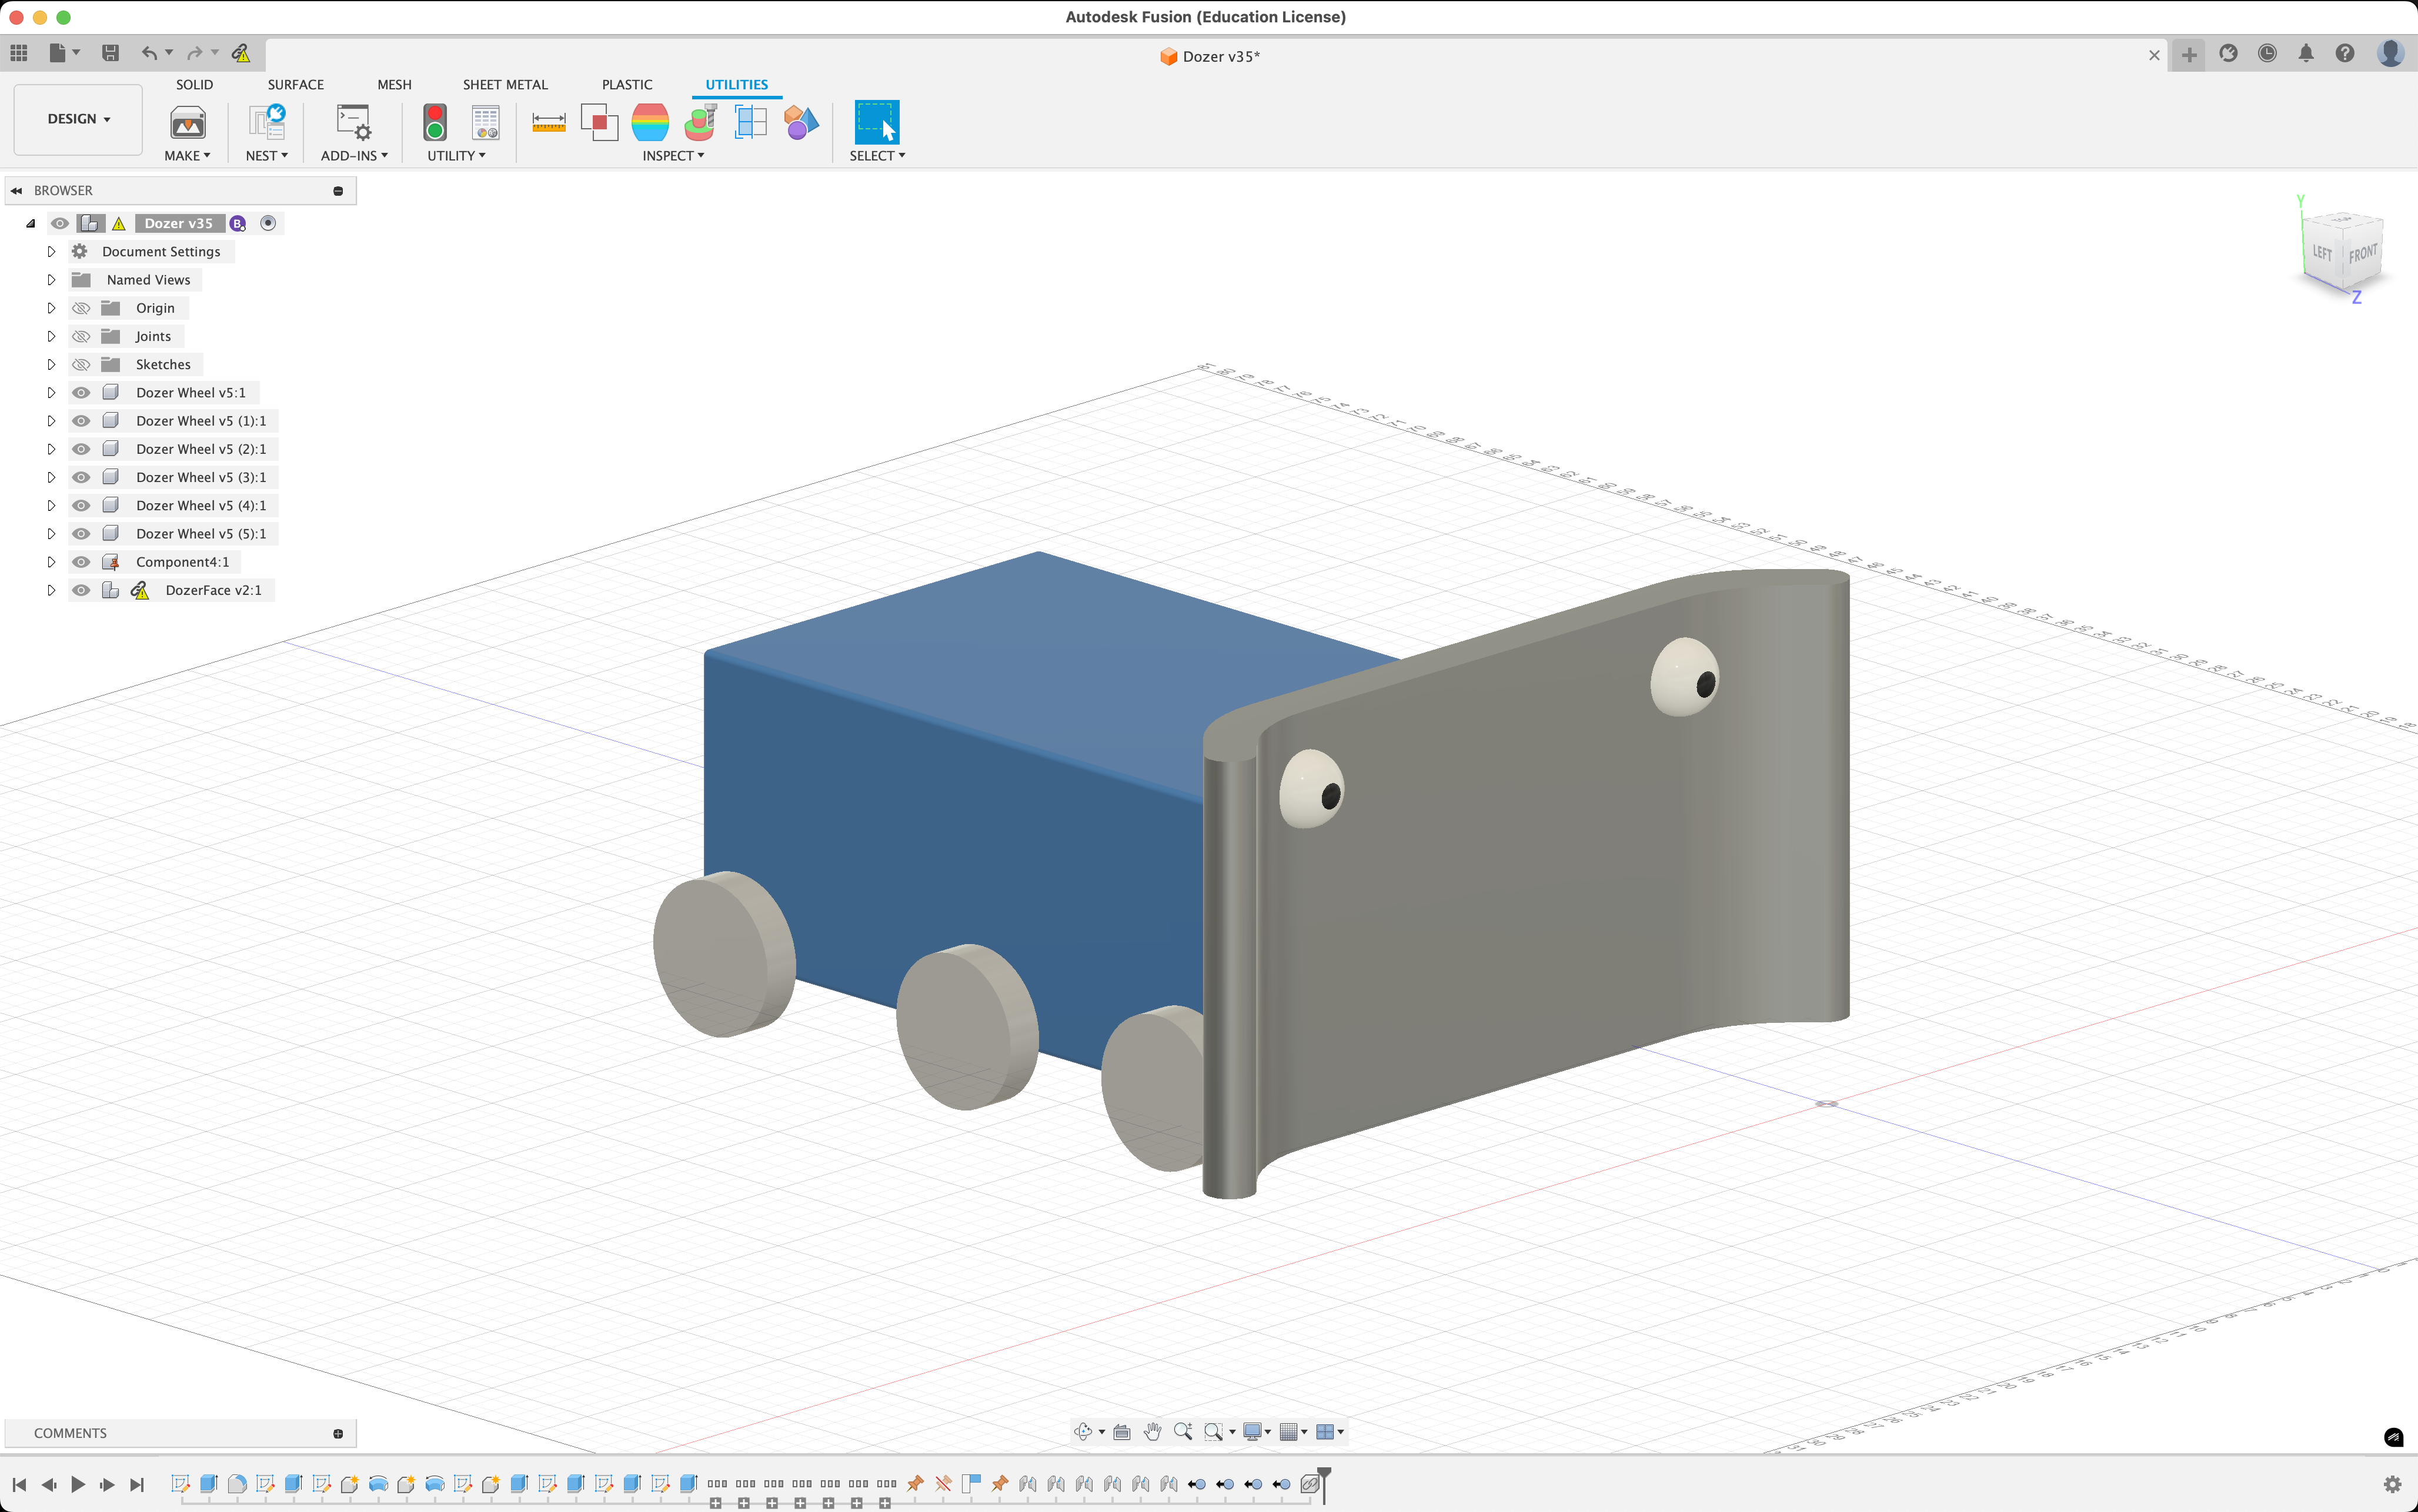The height and width of the screenshot is (1512, 2418).
Task: Click the Scripts and Add-Ins icon
Action: tap(353, 122)
